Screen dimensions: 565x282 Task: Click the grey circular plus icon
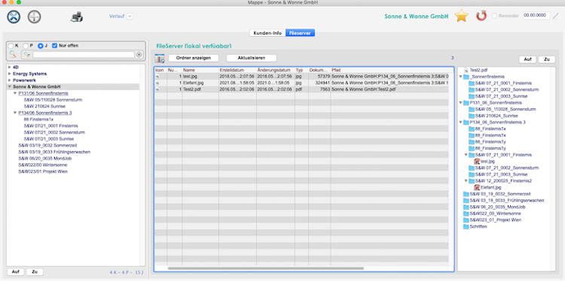pos(34,17)
